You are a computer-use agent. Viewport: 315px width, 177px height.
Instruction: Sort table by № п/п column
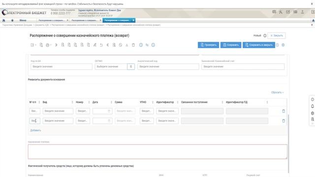coord(39,102)
